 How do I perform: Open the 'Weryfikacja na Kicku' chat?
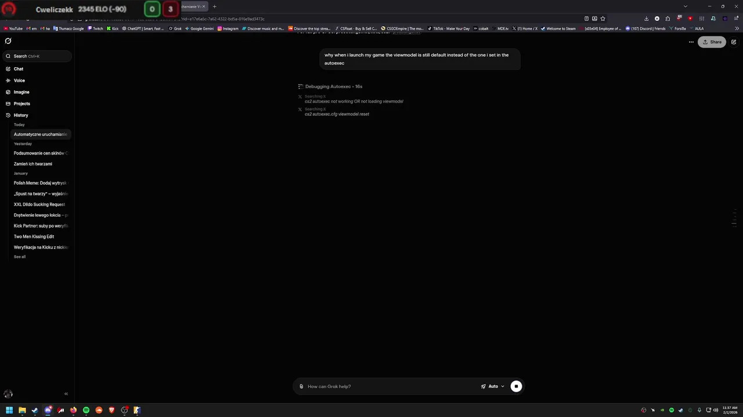[x=41, y=247]
